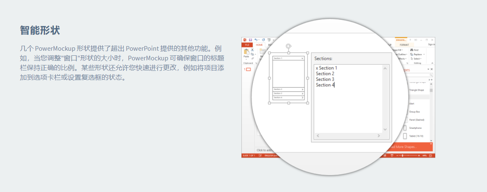Open the Select dropdown in Editing group

421,59
